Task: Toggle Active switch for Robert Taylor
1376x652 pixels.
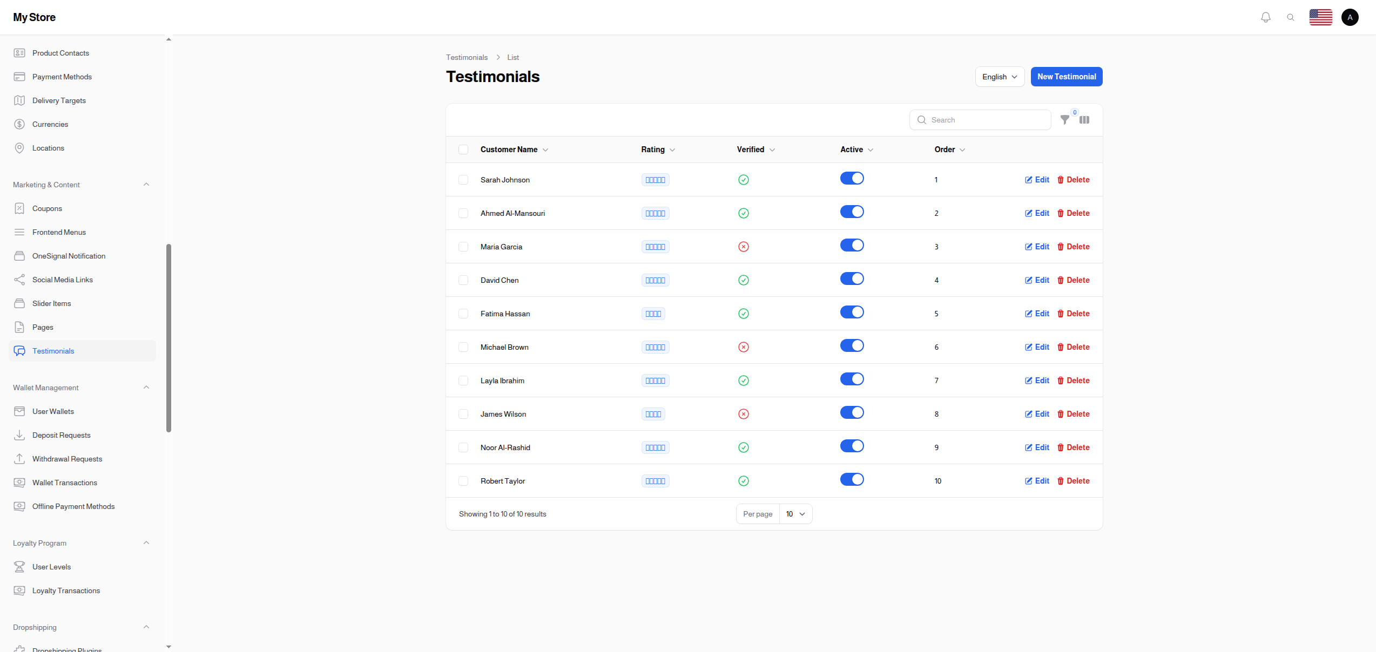Action: [852, 479]
